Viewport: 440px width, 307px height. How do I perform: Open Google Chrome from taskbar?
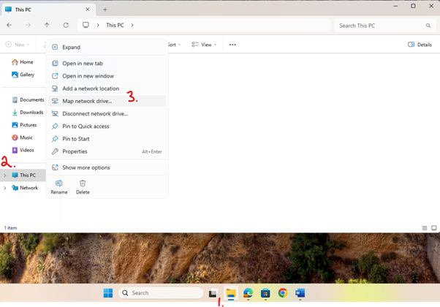click(283, 293)
